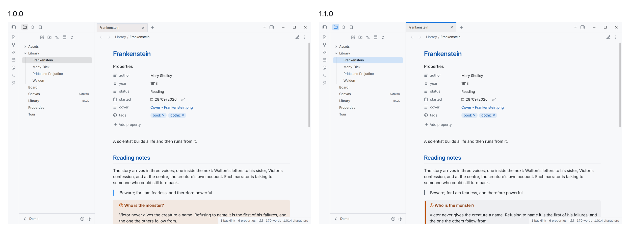
Task: Switch to editing pencil in 1.0.0 note
Action: 297,37
